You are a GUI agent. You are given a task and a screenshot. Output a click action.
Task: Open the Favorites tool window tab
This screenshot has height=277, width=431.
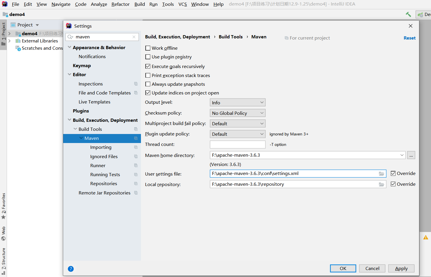click(x=3, y=206)
